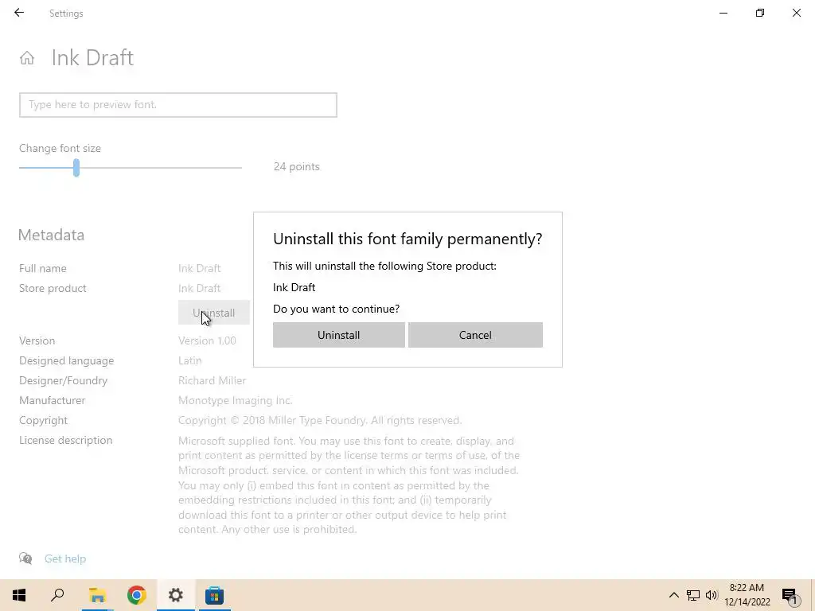This screenshot has width=815, height=611.
Task: Close the Settings window
Action: (x=796, y=13)
